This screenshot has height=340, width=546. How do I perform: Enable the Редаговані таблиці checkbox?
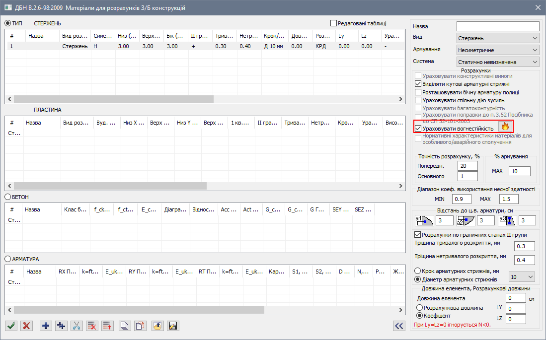click(333, 23)
